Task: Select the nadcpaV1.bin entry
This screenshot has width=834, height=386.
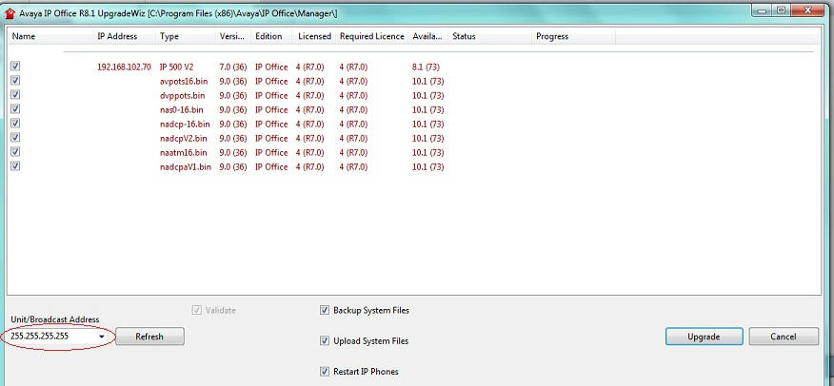Action: (186, 167)
